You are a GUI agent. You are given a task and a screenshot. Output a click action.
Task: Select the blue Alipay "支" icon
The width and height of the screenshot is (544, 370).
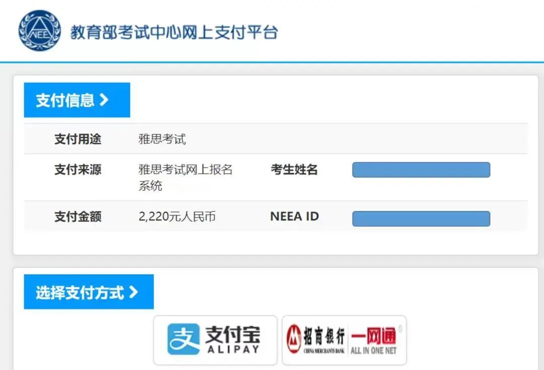185,339
